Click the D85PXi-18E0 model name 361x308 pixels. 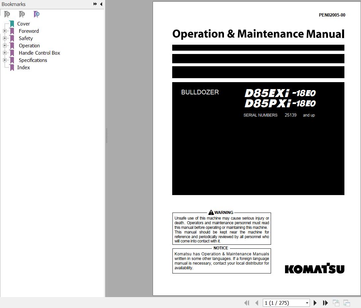pyautogui.click(x=280, y=103)
